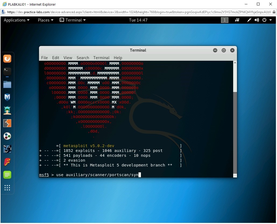The width and height of the screenshot is (277, 224).
Task: Open the Applications dropdown menu
Action: 16,20
